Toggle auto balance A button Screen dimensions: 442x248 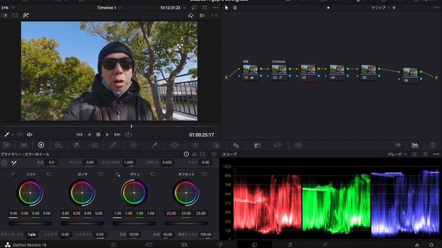coord(4,163)
